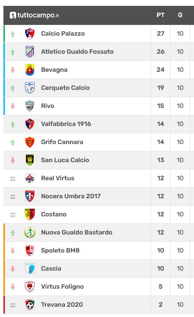Select the Bevagna club badge
Image resolution: width=194 pixels, height=317 pixels.
click(30, 70)
